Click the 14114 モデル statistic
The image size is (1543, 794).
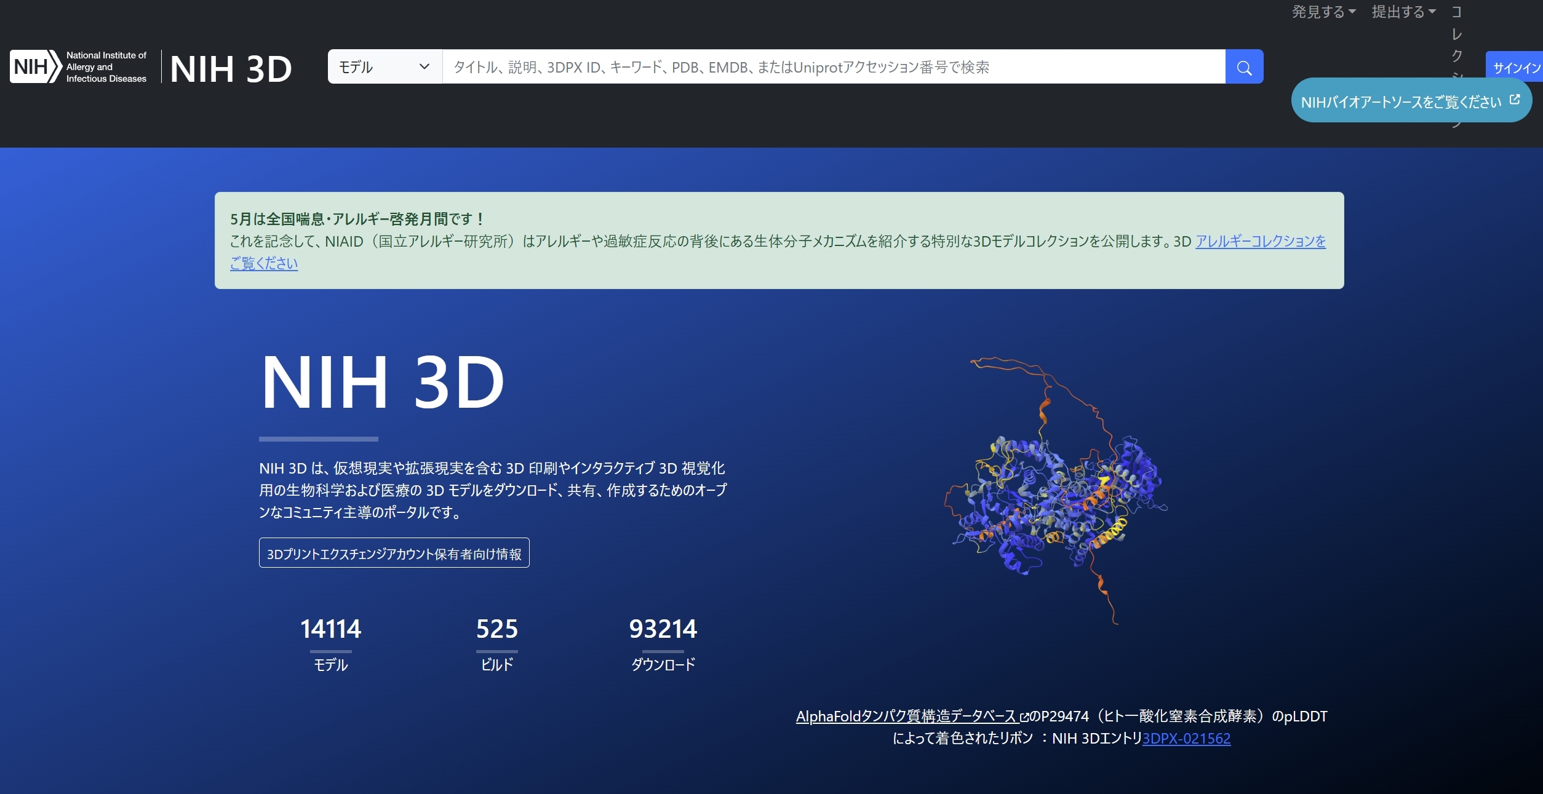pos(331,645)
